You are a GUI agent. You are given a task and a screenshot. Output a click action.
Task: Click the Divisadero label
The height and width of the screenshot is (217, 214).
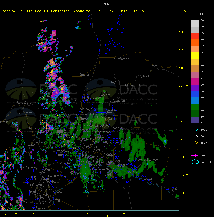[x=114, y=128]
